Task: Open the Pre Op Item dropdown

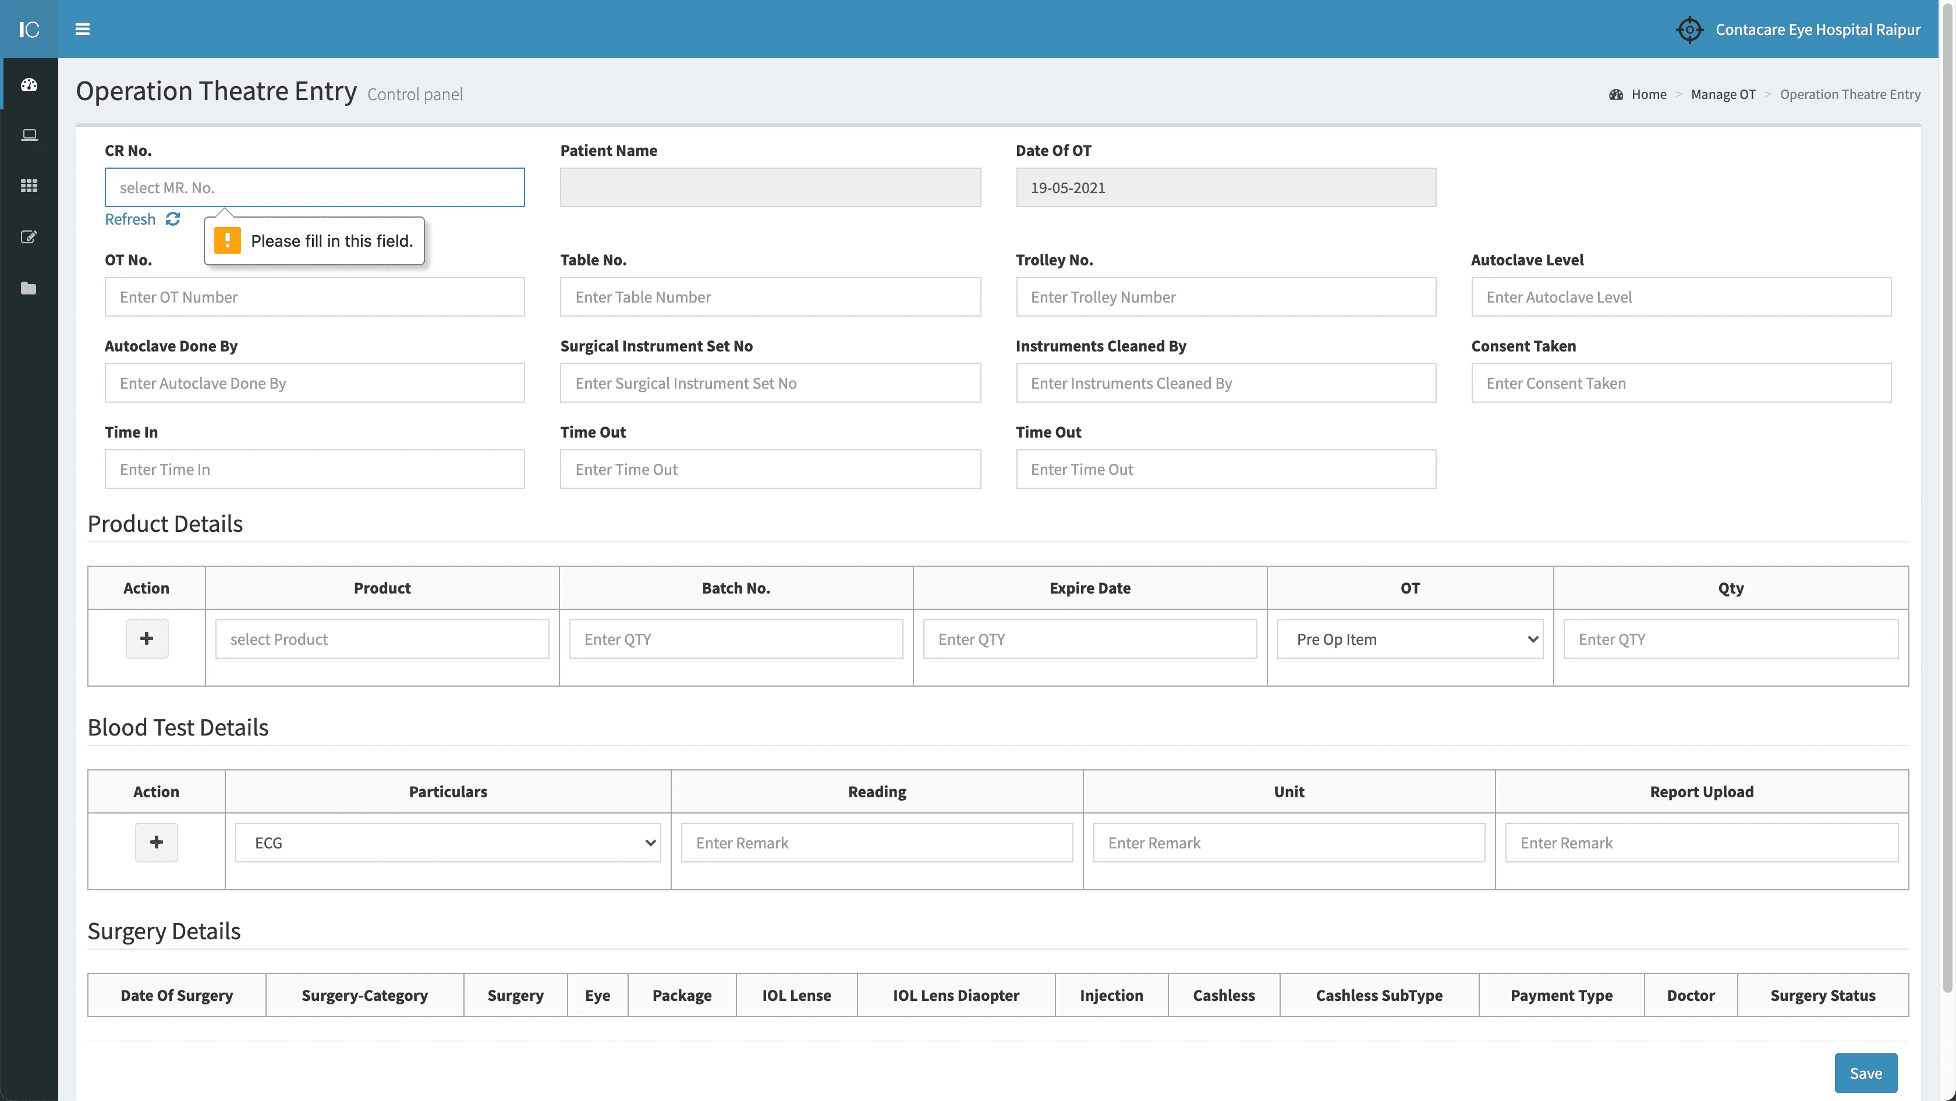Action: pos(1409,639)
